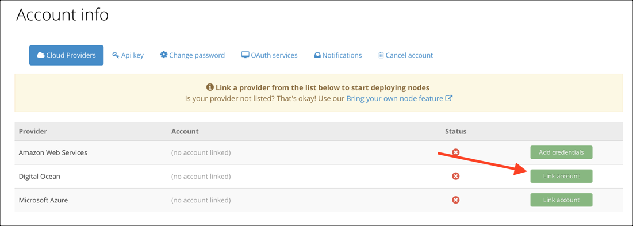Click the gear icon beside Change password

[163, 55]
